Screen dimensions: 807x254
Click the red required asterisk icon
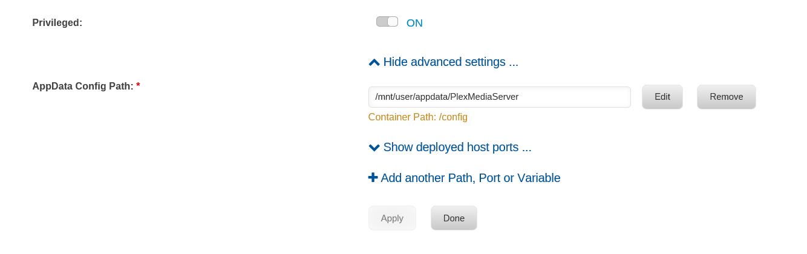tap(138, 85)
